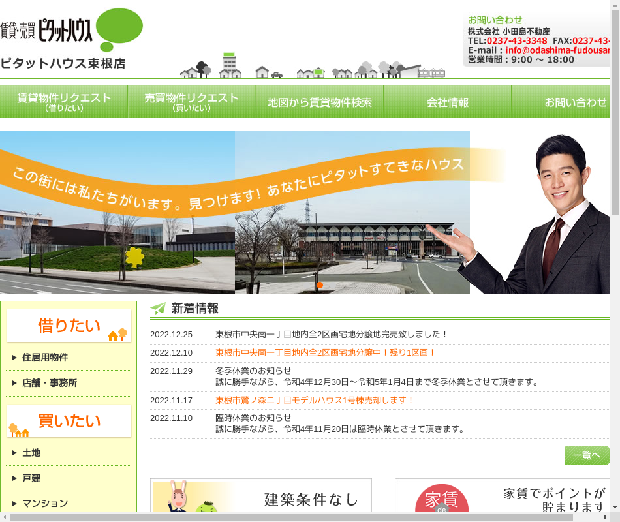Go to 会社情報 page
The width and height of the screenshot is (620, 522).
(x=448, y=102)
